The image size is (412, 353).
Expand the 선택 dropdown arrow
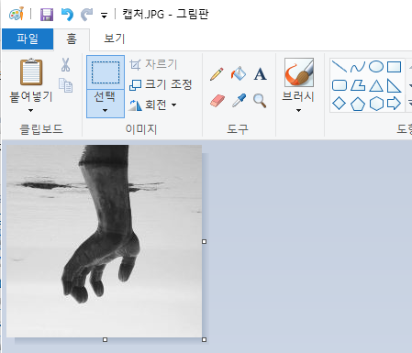tap(105, 110)
